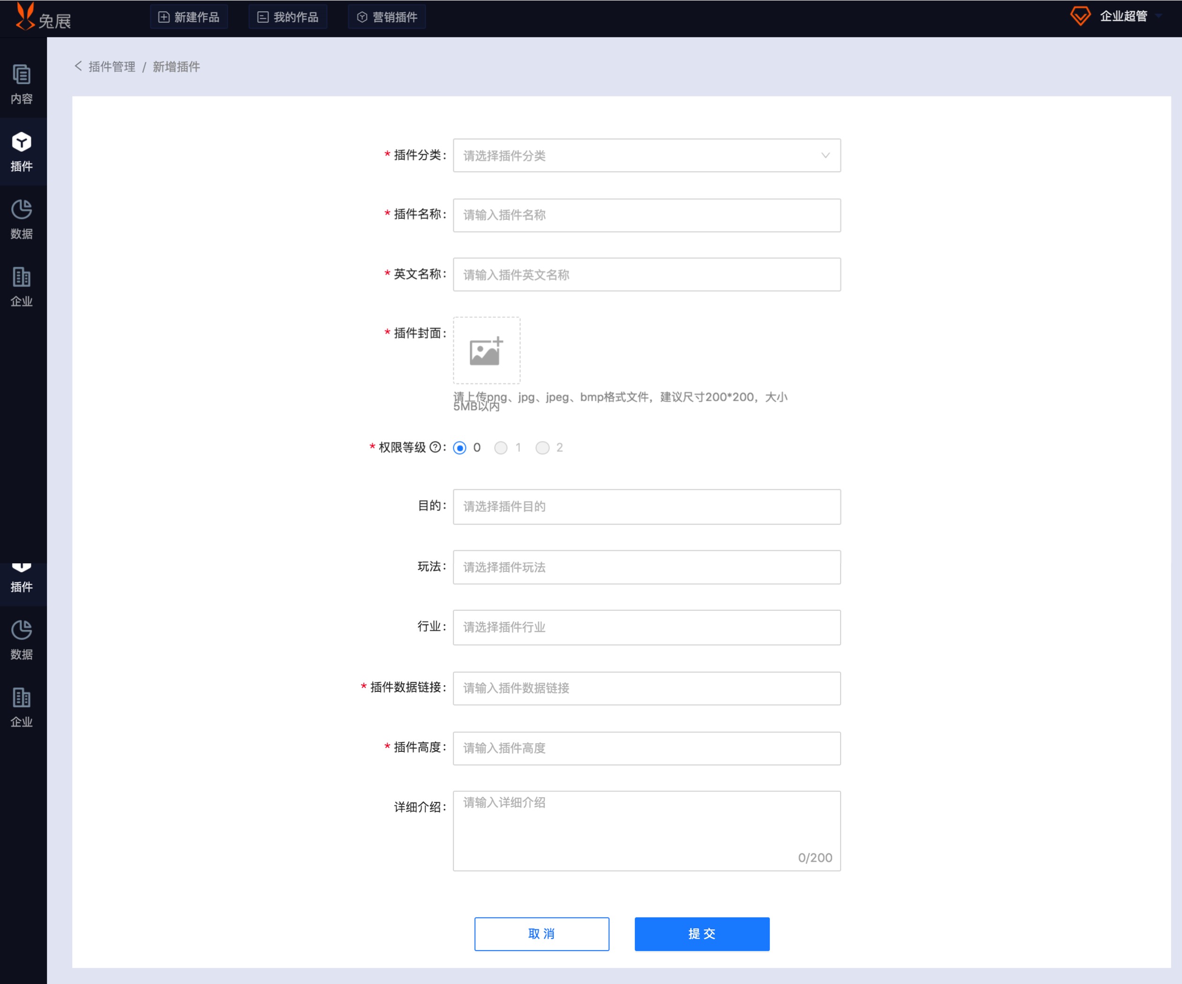Open 新建作品 in the top bar
The image size is (1182, 984).
click(x=188, y=17)
